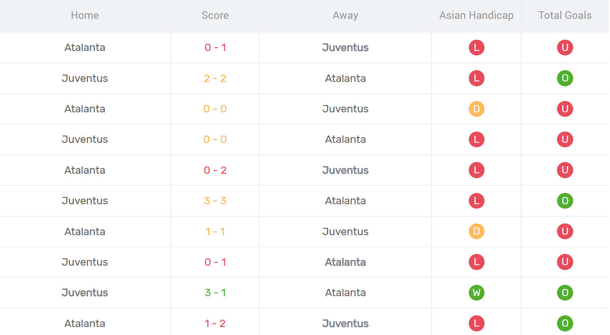Image resolution: width=610 pixels, height=335 pixels.
Task: Click the D badge for Atalanta 0 - 0 Juventus
Action: click(476, 109)
